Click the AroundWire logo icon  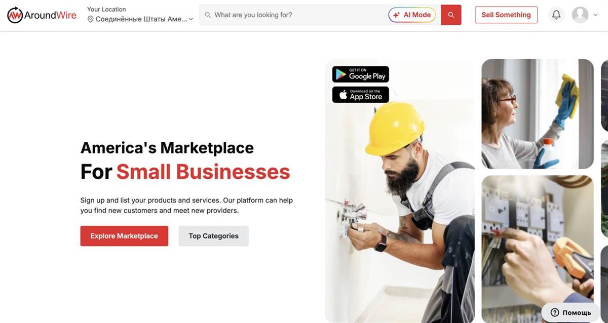pos(15,15)
